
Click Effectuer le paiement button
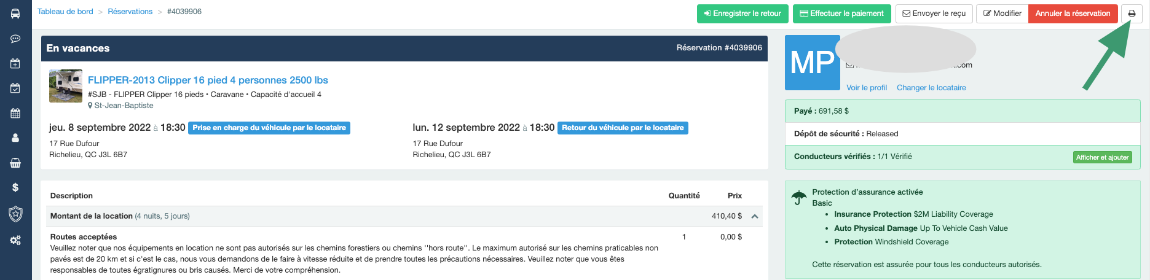click(841, 14)
